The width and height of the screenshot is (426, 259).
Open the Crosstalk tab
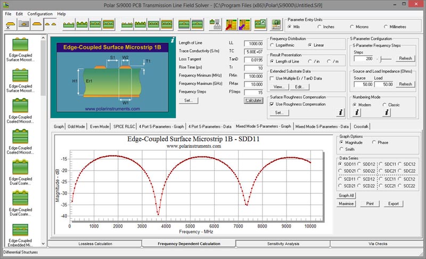pyautogui.click(x=361, y=126)
